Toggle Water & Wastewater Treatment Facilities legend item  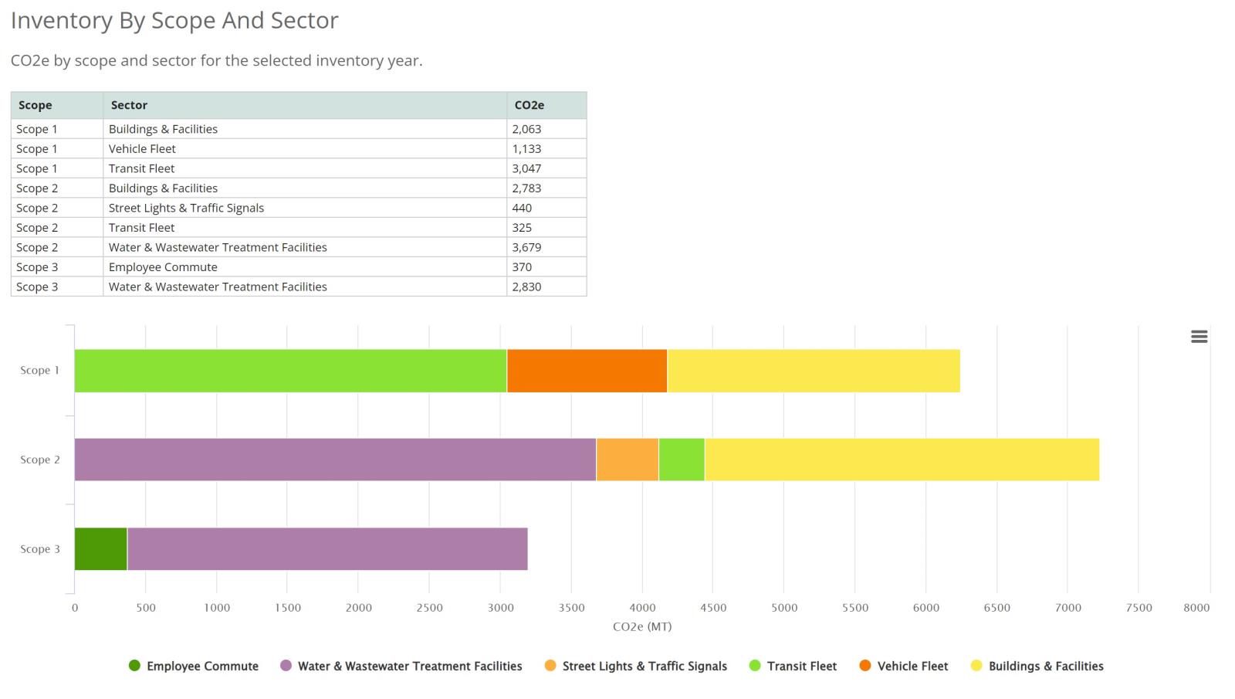[401, 666]
